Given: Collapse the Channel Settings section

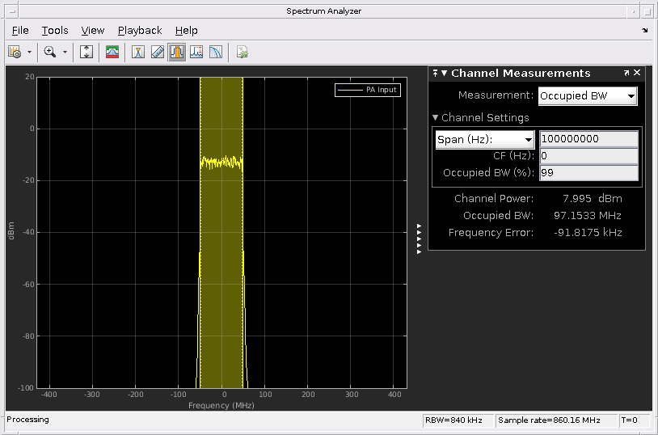Looking at the screenshot, I should pyautogui.click(x=436, y=118).
